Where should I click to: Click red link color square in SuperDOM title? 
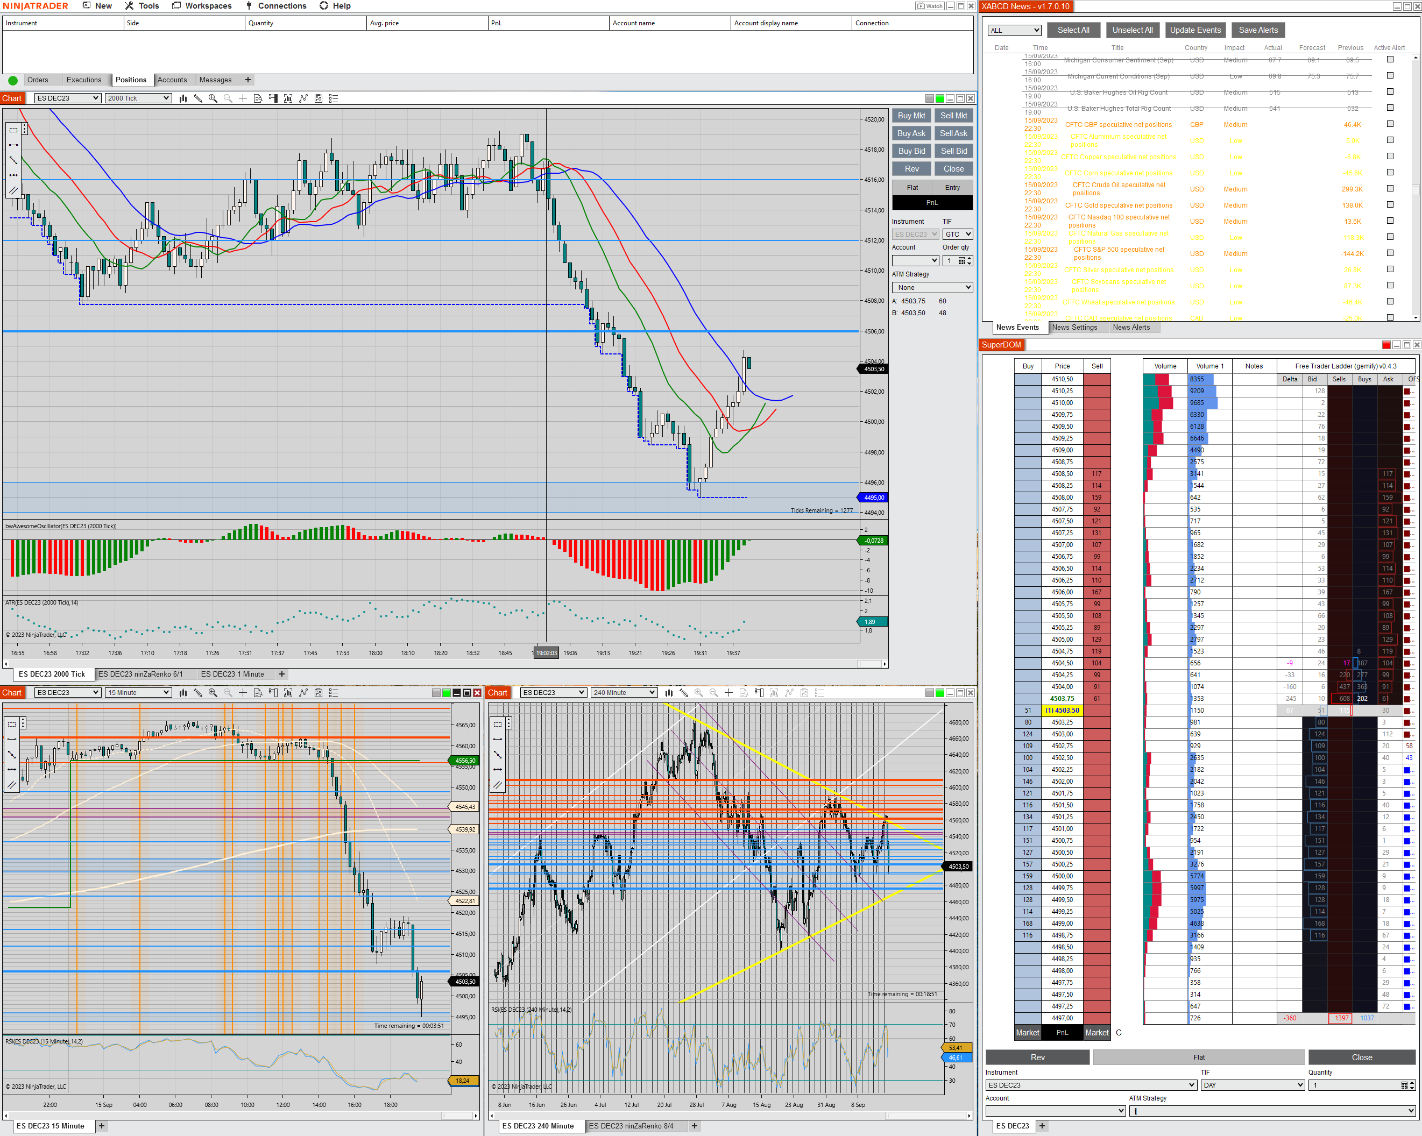pos(1386,345)
